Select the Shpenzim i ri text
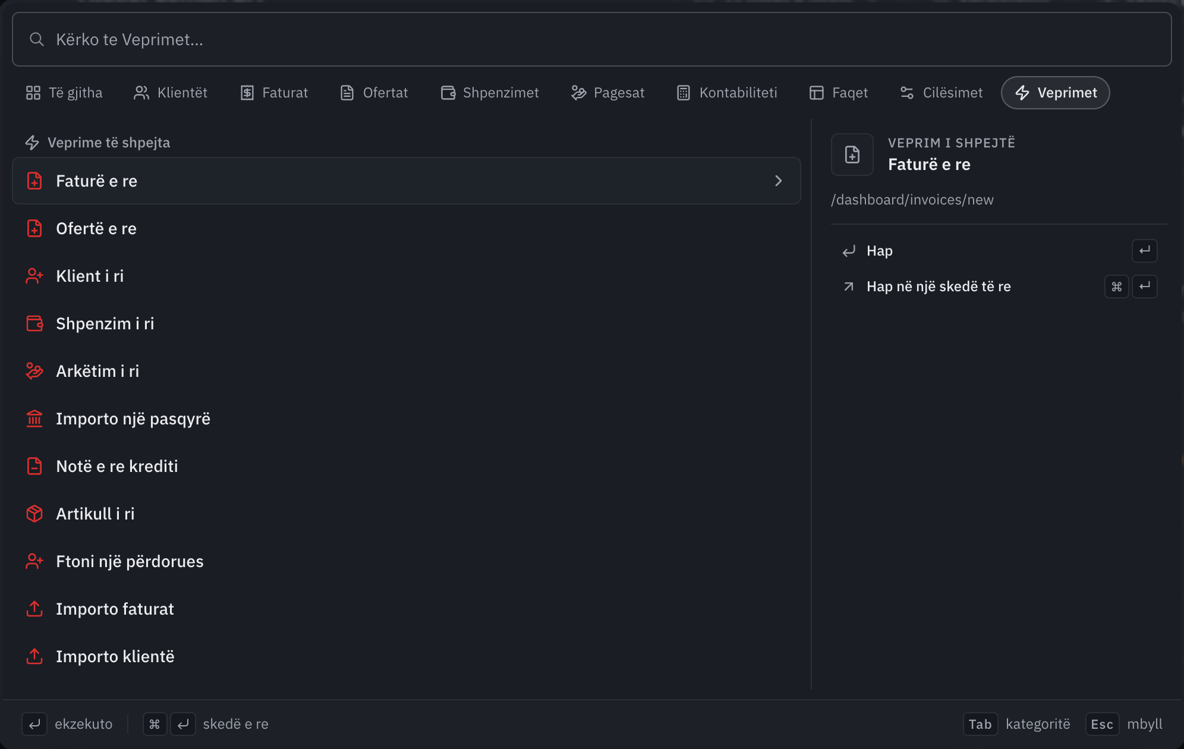Screen dimensions: 1184x749 click(x=105, y=323)
